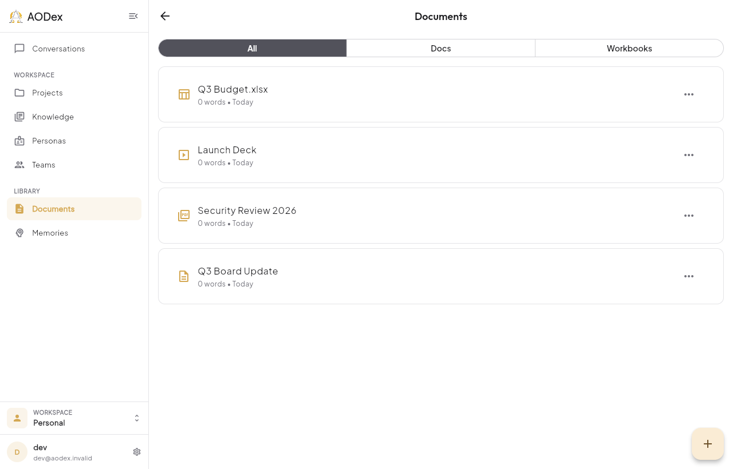Click the AODex logo icon
The height and width of the screenshot is (469, 733).
tap(16, 17)
